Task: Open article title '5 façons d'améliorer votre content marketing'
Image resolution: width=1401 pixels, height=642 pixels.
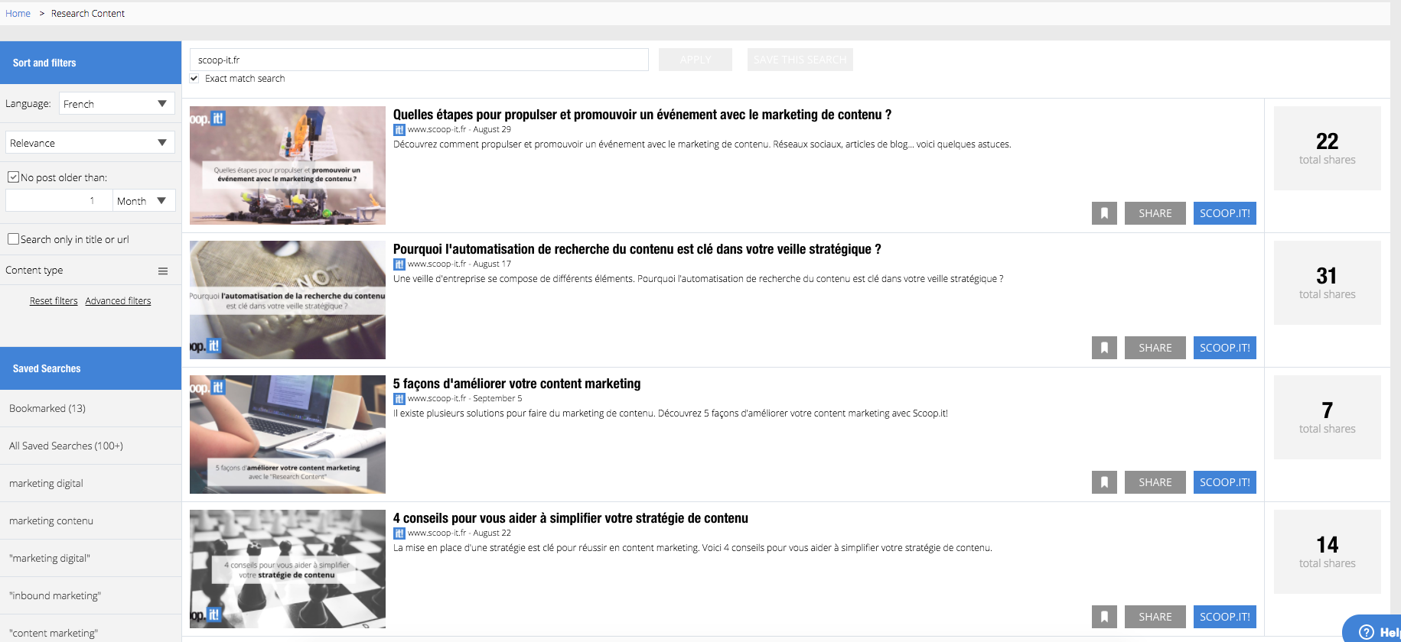Action: (x=516, y=384)
